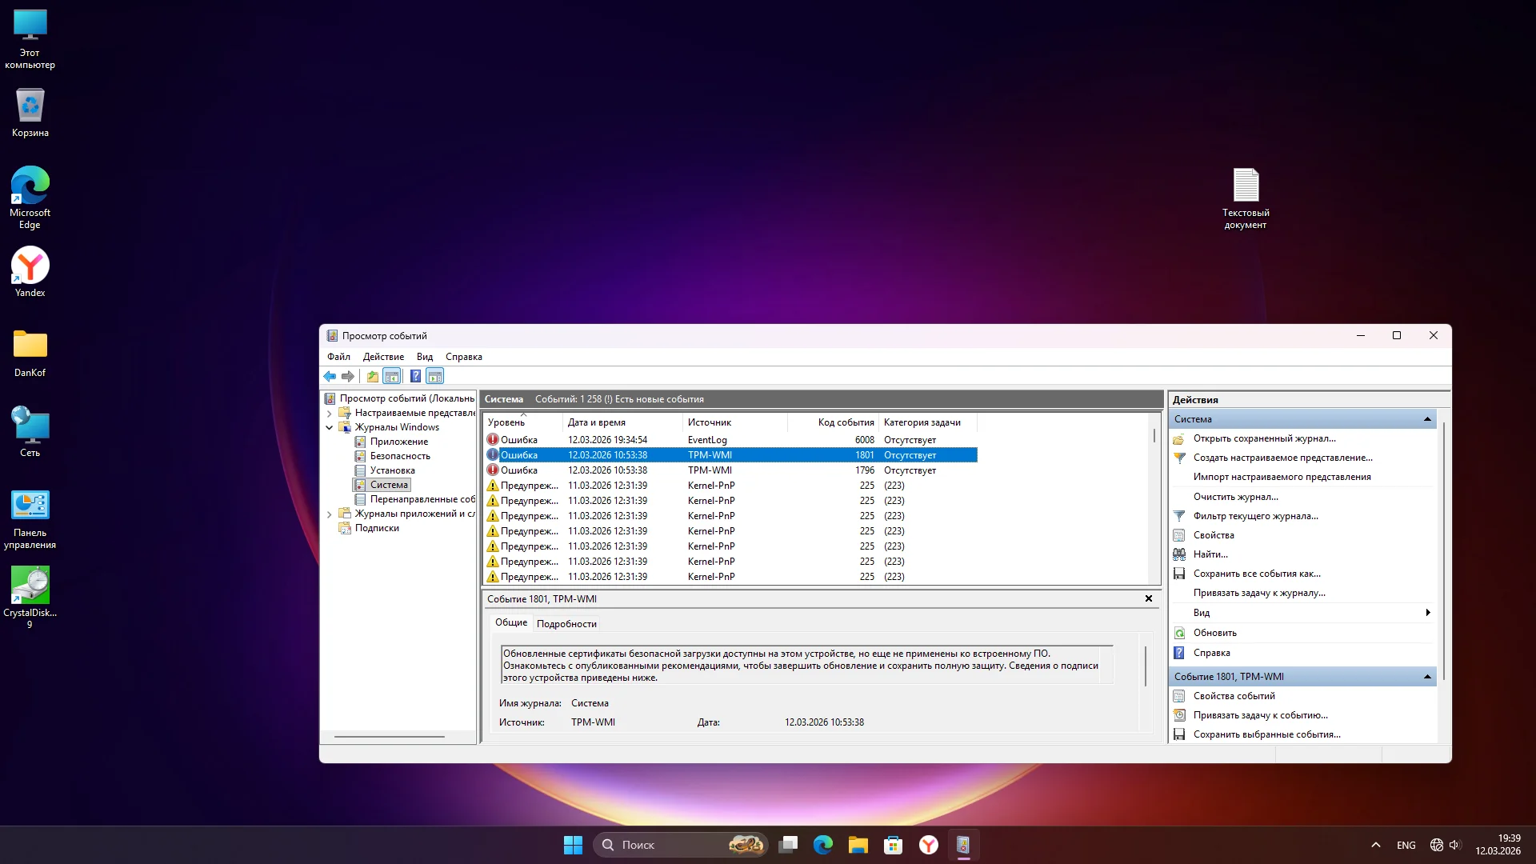Toggle the action pane toolbar icon
The image size is (1536, 864).
coord(435,376)
